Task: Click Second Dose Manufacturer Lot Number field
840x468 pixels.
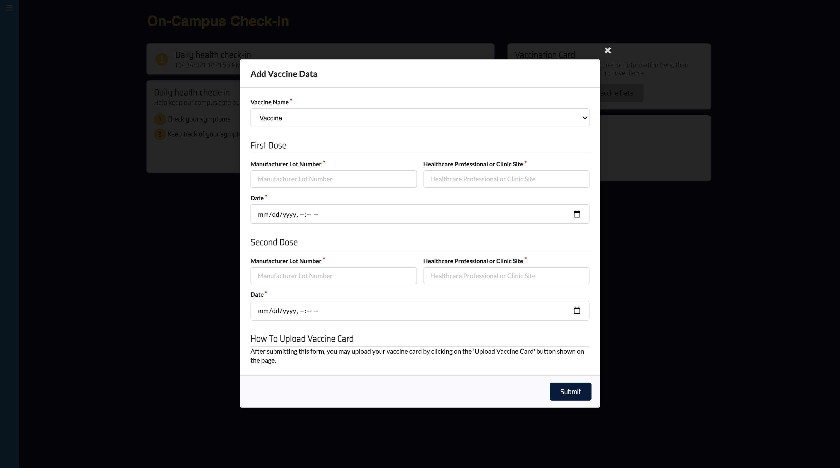Action: (x=333, y=276)
